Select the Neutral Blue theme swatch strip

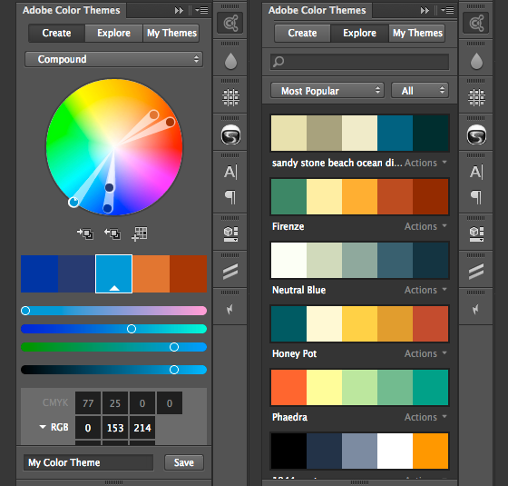tap(359, 260)
